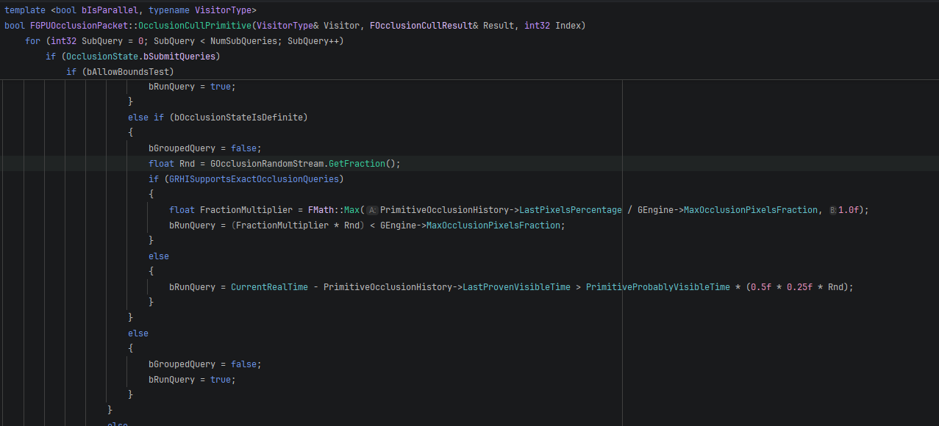Click PrimitiveOcclusionHistory on the CurrentRealTime line

388,287
